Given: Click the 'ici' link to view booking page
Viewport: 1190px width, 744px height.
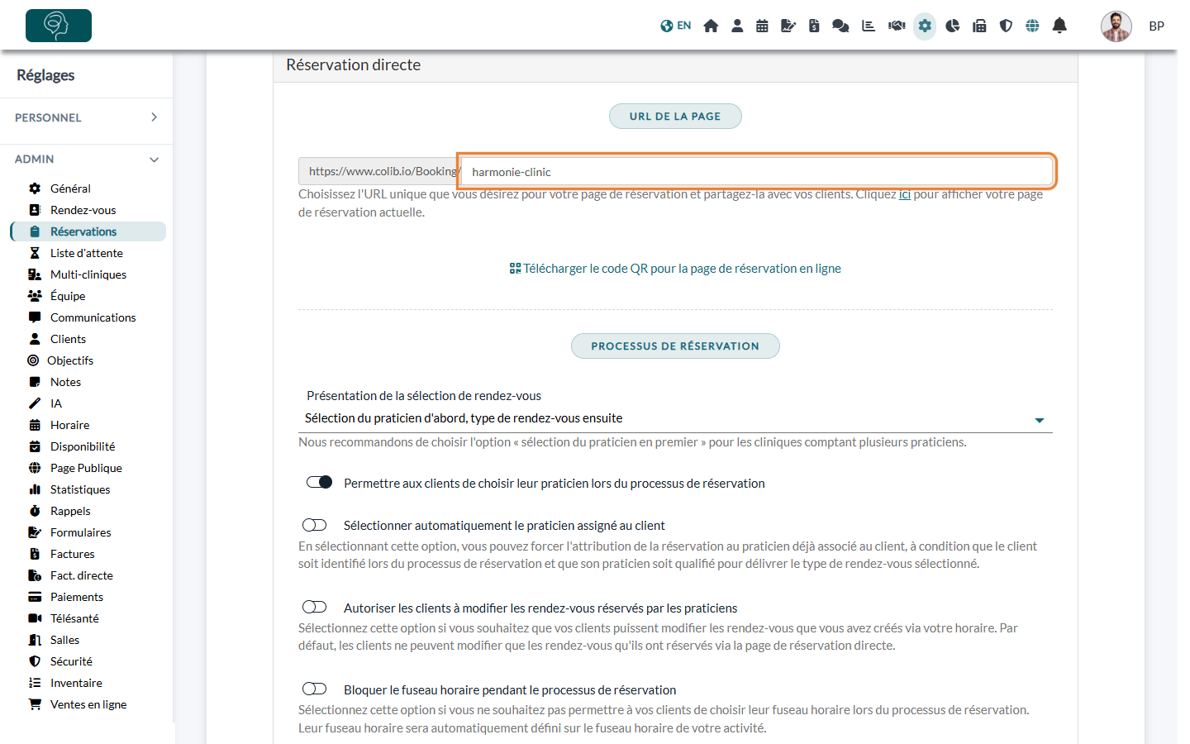Looking at the screenshot, I should pos(905,194).
